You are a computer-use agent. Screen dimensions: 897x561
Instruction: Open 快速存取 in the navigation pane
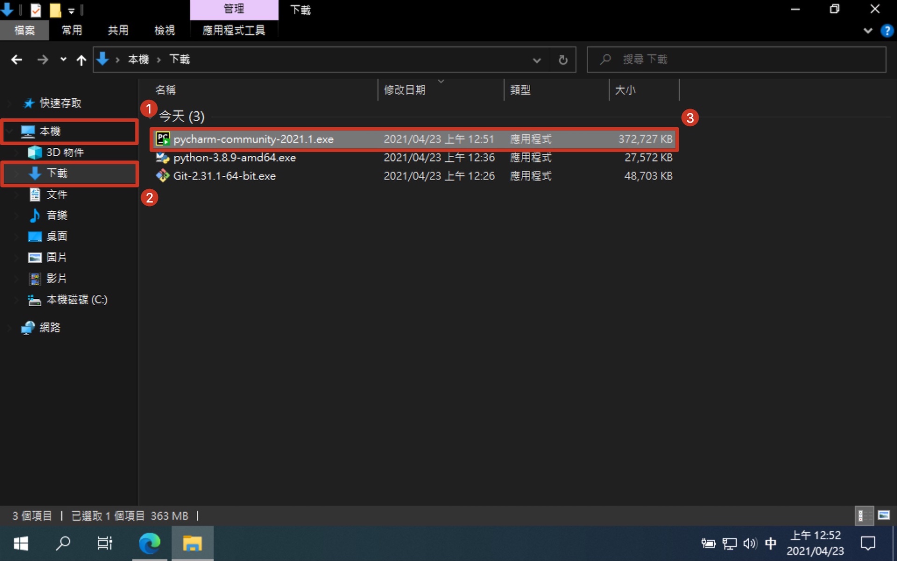tap(60, 103)
